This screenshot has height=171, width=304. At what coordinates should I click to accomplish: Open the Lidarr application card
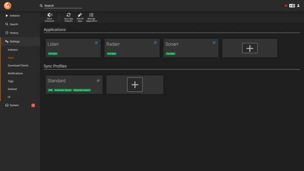click(73, 48)
